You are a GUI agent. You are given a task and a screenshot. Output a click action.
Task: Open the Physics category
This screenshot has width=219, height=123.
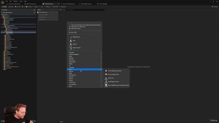tap(85, 79)
